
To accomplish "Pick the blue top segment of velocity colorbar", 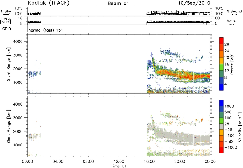I will (221, 103).
